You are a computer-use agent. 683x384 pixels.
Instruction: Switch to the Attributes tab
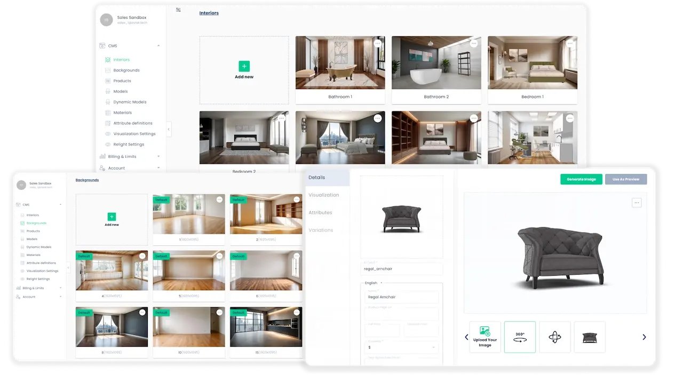[x=320, y=212]
